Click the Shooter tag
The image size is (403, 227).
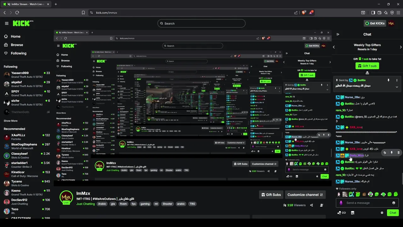click(x=167, y=204)
